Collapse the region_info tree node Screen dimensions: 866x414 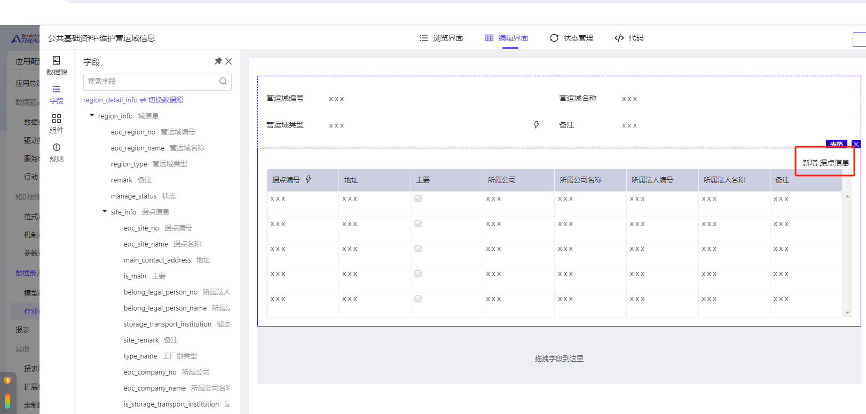tap(92, 116)
